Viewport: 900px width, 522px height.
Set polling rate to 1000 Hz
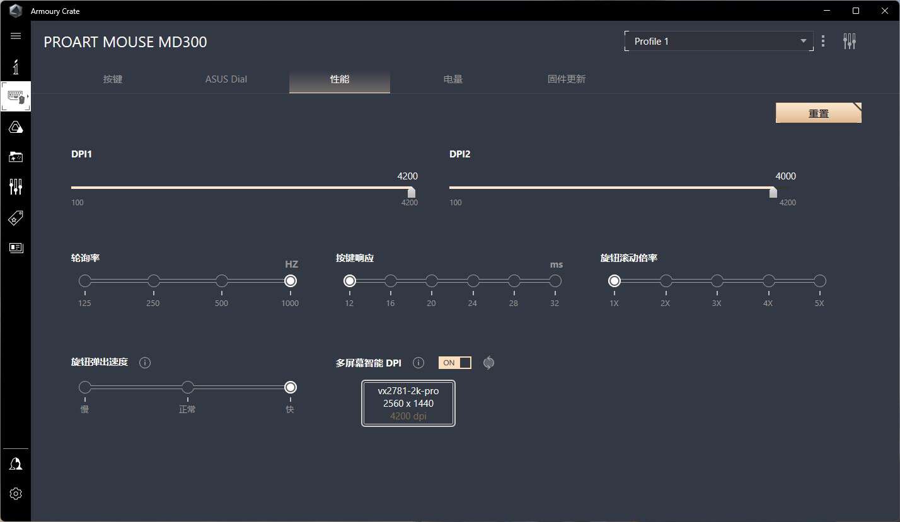click(290, 281)
